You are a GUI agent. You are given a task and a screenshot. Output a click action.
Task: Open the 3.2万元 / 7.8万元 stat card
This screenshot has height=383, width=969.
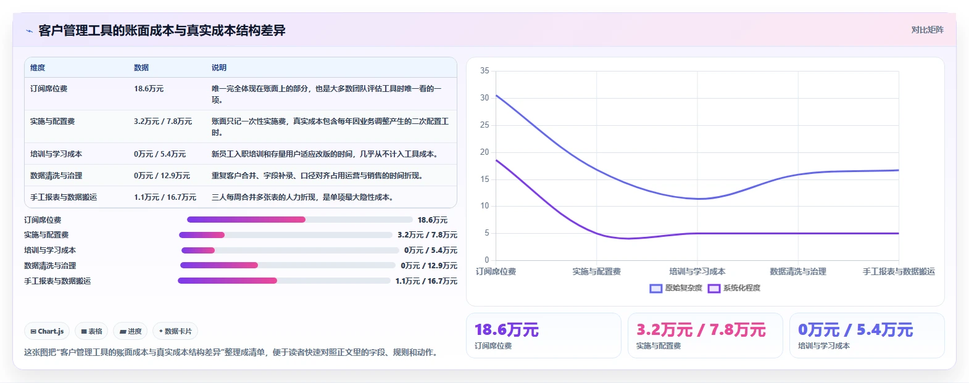click(705, 336)
